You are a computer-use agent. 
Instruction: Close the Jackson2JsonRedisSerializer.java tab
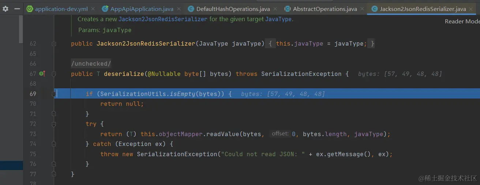[472, 9]
